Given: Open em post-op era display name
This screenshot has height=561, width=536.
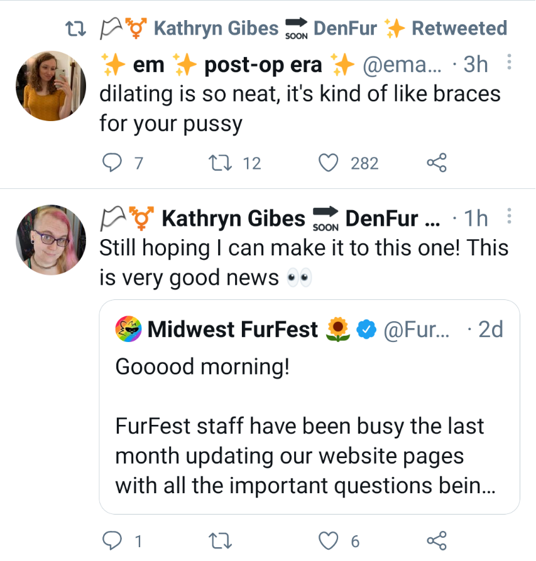Looking at the screenshot, I should (228, 65).
